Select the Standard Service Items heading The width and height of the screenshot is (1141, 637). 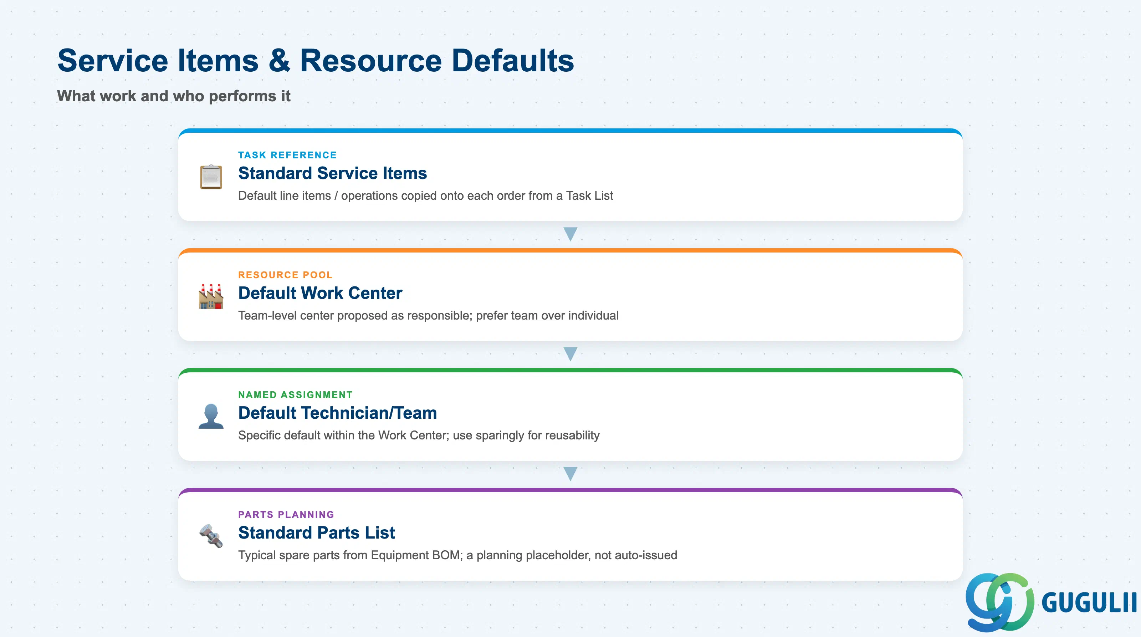pyautogui.click(x=332, y=173)
